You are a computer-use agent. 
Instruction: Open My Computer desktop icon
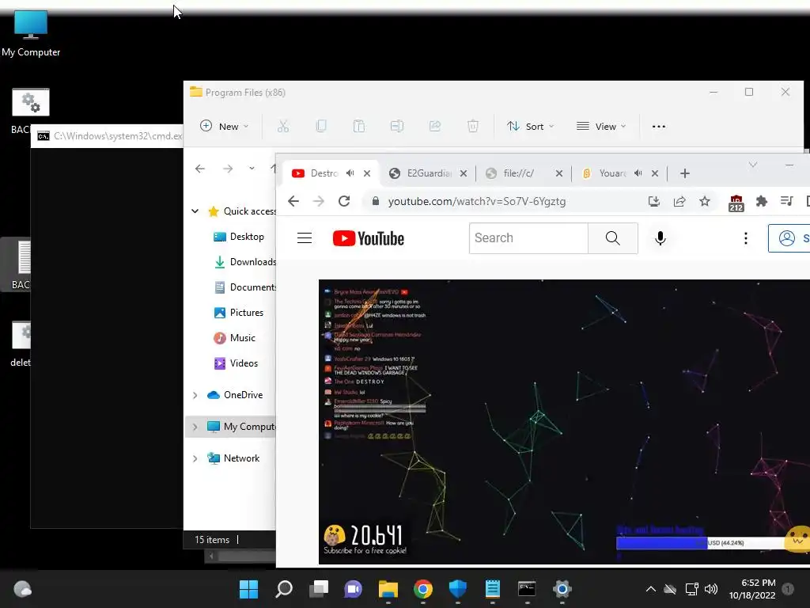tap(31, 33)
